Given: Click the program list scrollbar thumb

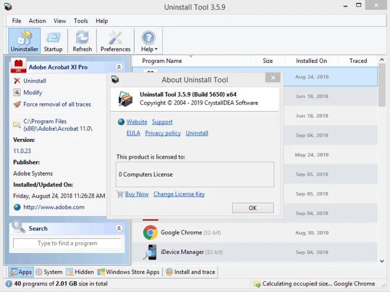Looking at the screenshot, I should coord(382,85).
